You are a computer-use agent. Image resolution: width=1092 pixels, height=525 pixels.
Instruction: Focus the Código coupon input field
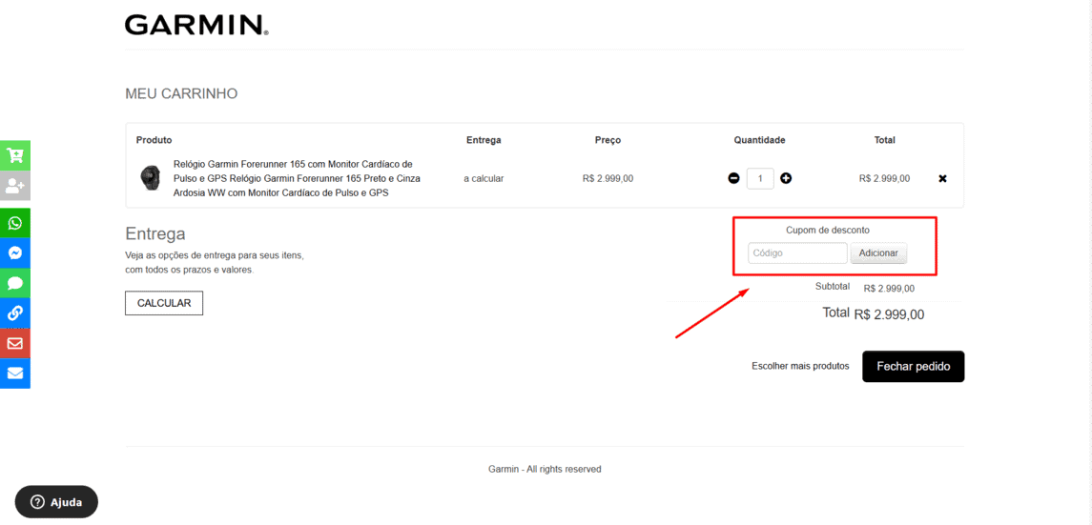click(797, 253)
